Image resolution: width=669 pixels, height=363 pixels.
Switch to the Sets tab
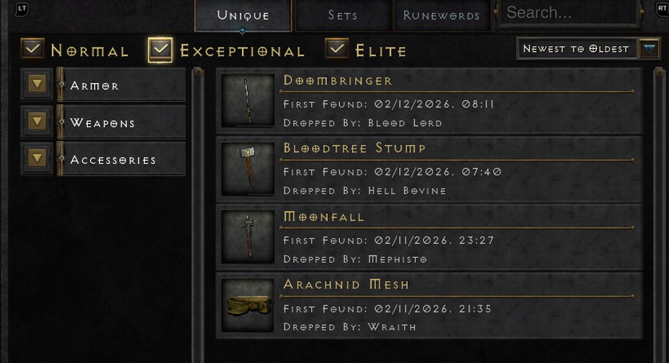(x=343, y=16)
